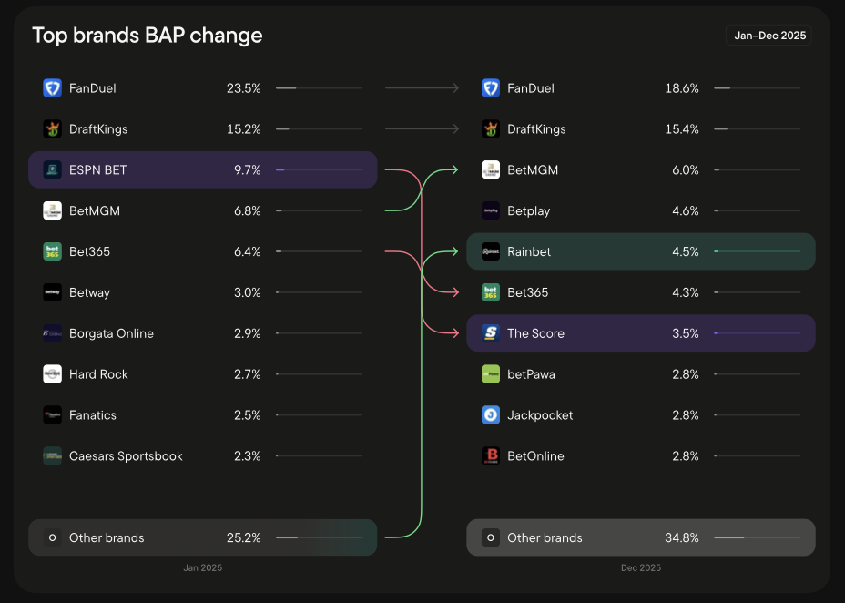Viewport: 845px width, 603px height.
Task: Click The Score brand icon
Action: click(x=491, y=333)
